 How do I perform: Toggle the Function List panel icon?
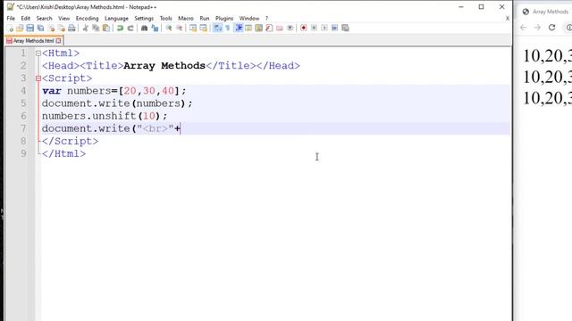click(x=269, y=28)
